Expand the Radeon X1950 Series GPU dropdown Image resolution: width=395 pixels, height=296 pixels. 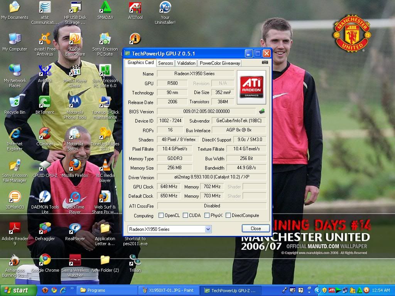point(208,229)
